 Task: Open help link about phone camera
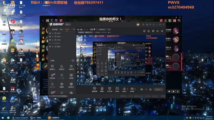pos(60,96)
